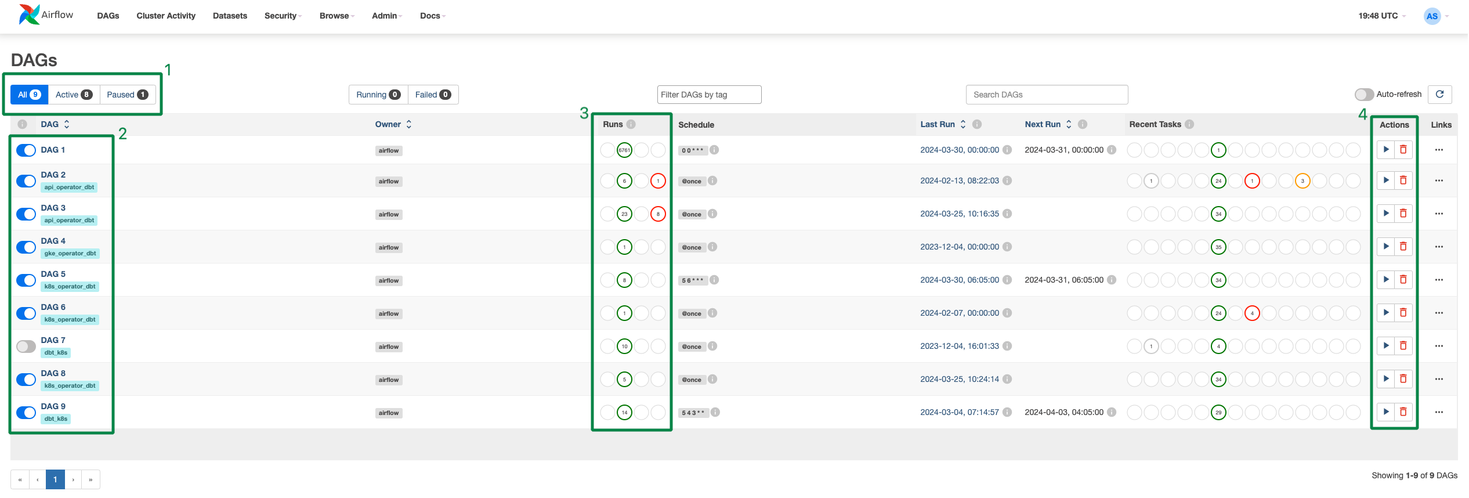Open the 19:48 UTC timezone dropdown
This screenshot has height=498, width=1469.
[1381, 16]
